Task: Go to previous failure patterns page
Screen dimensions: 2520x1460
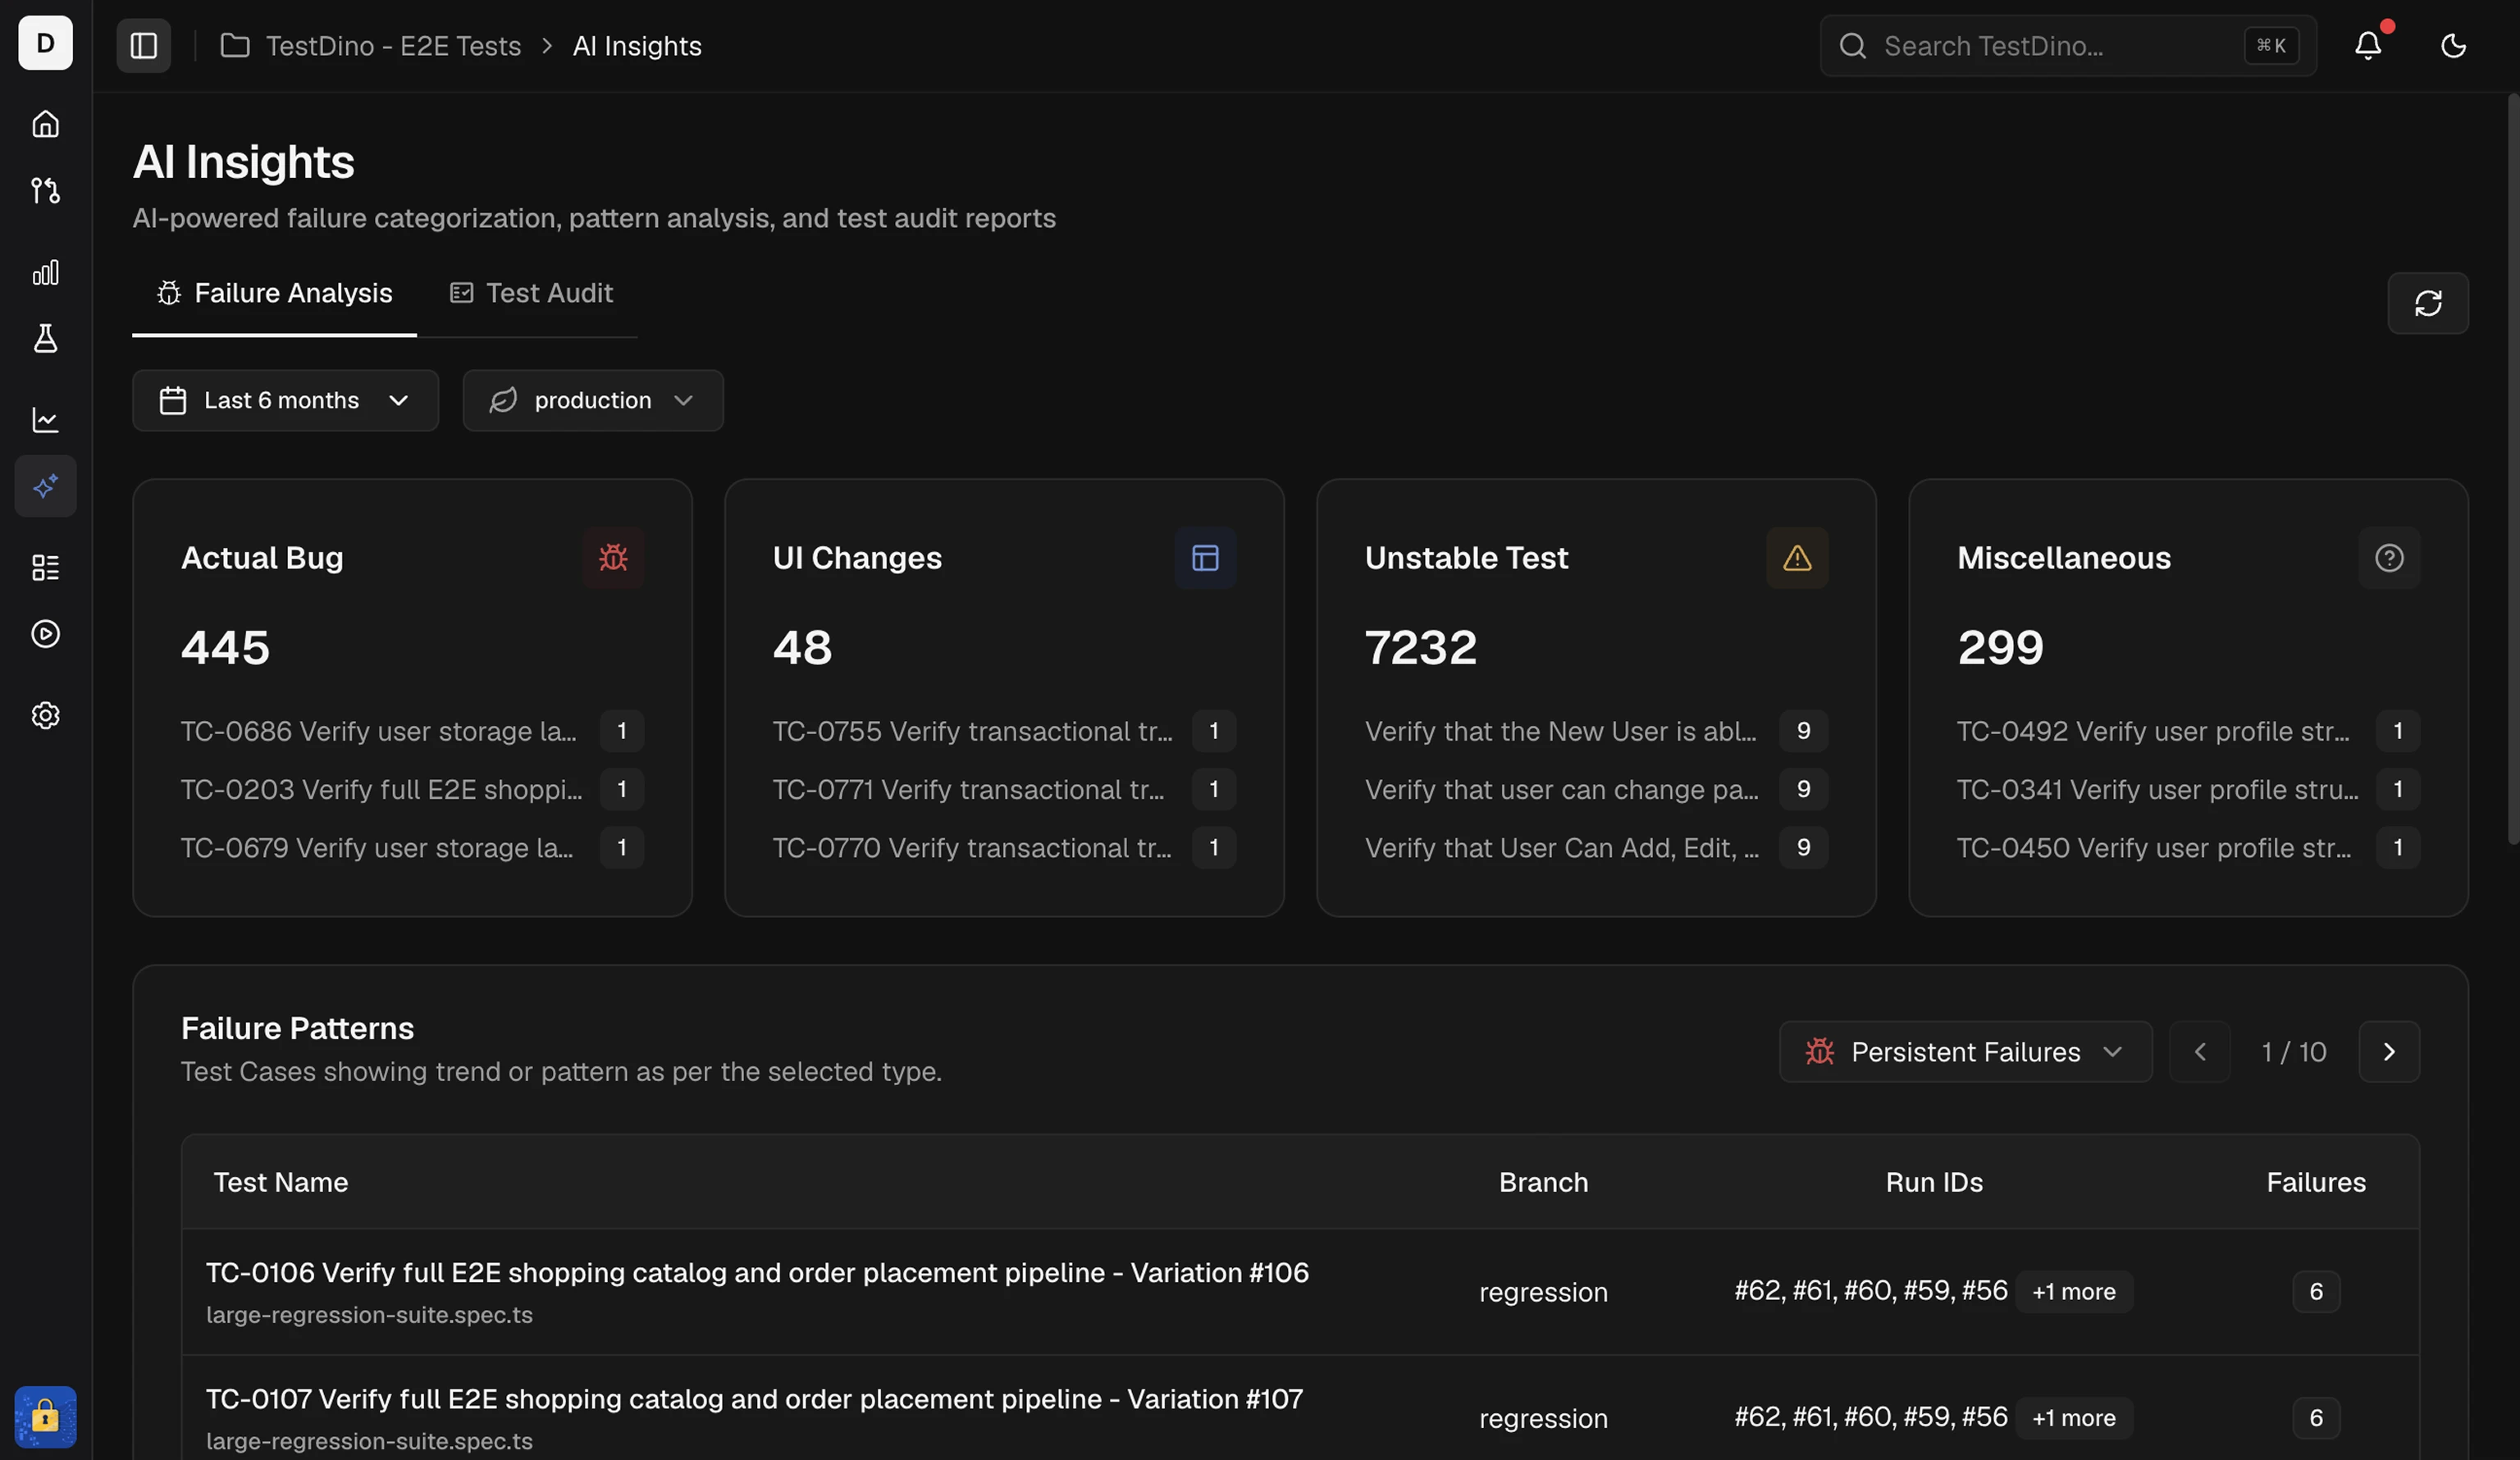Action: [2200, 1052]
